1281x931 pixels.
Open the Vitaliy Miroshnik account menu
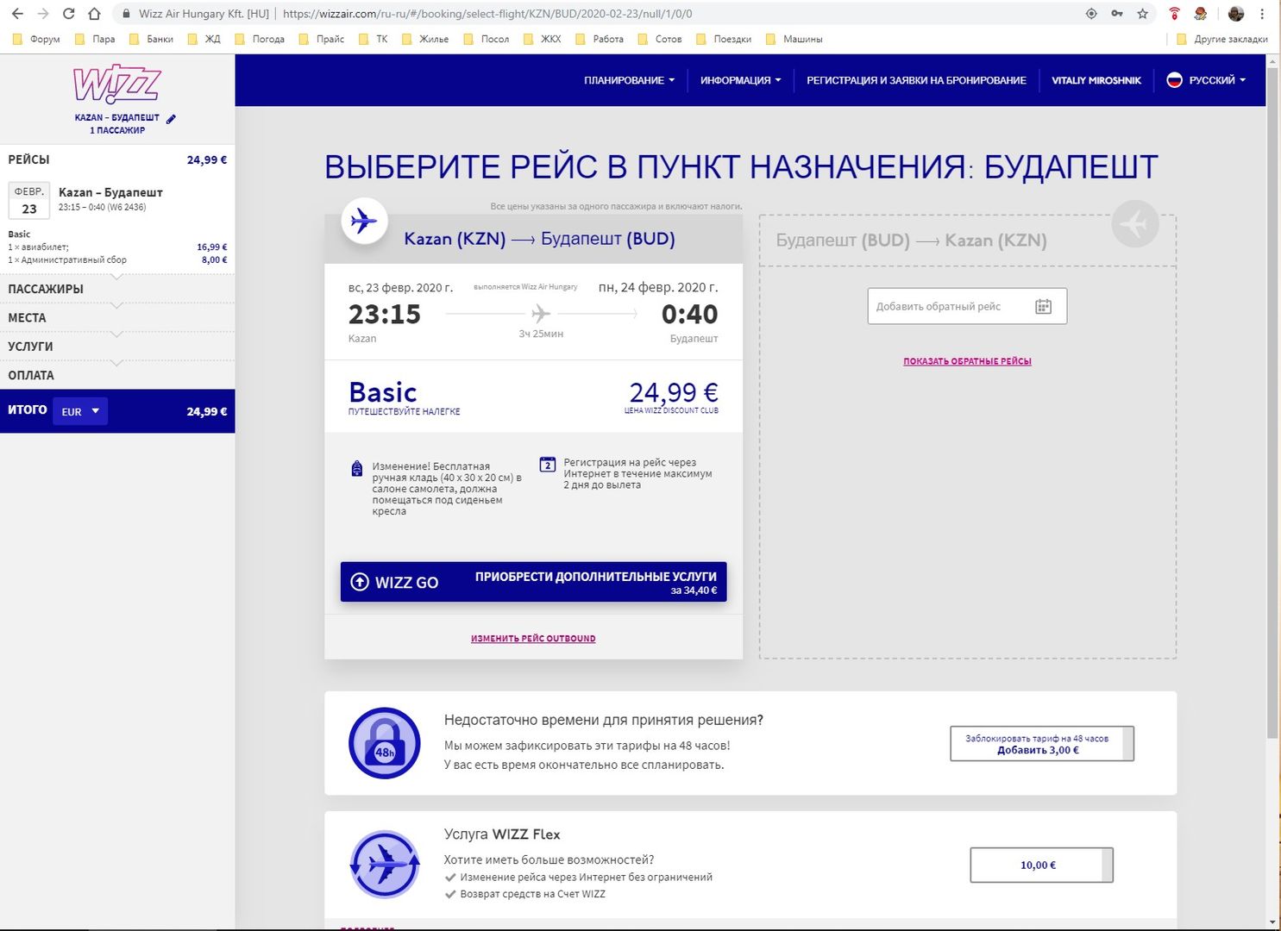[1096, 80]
